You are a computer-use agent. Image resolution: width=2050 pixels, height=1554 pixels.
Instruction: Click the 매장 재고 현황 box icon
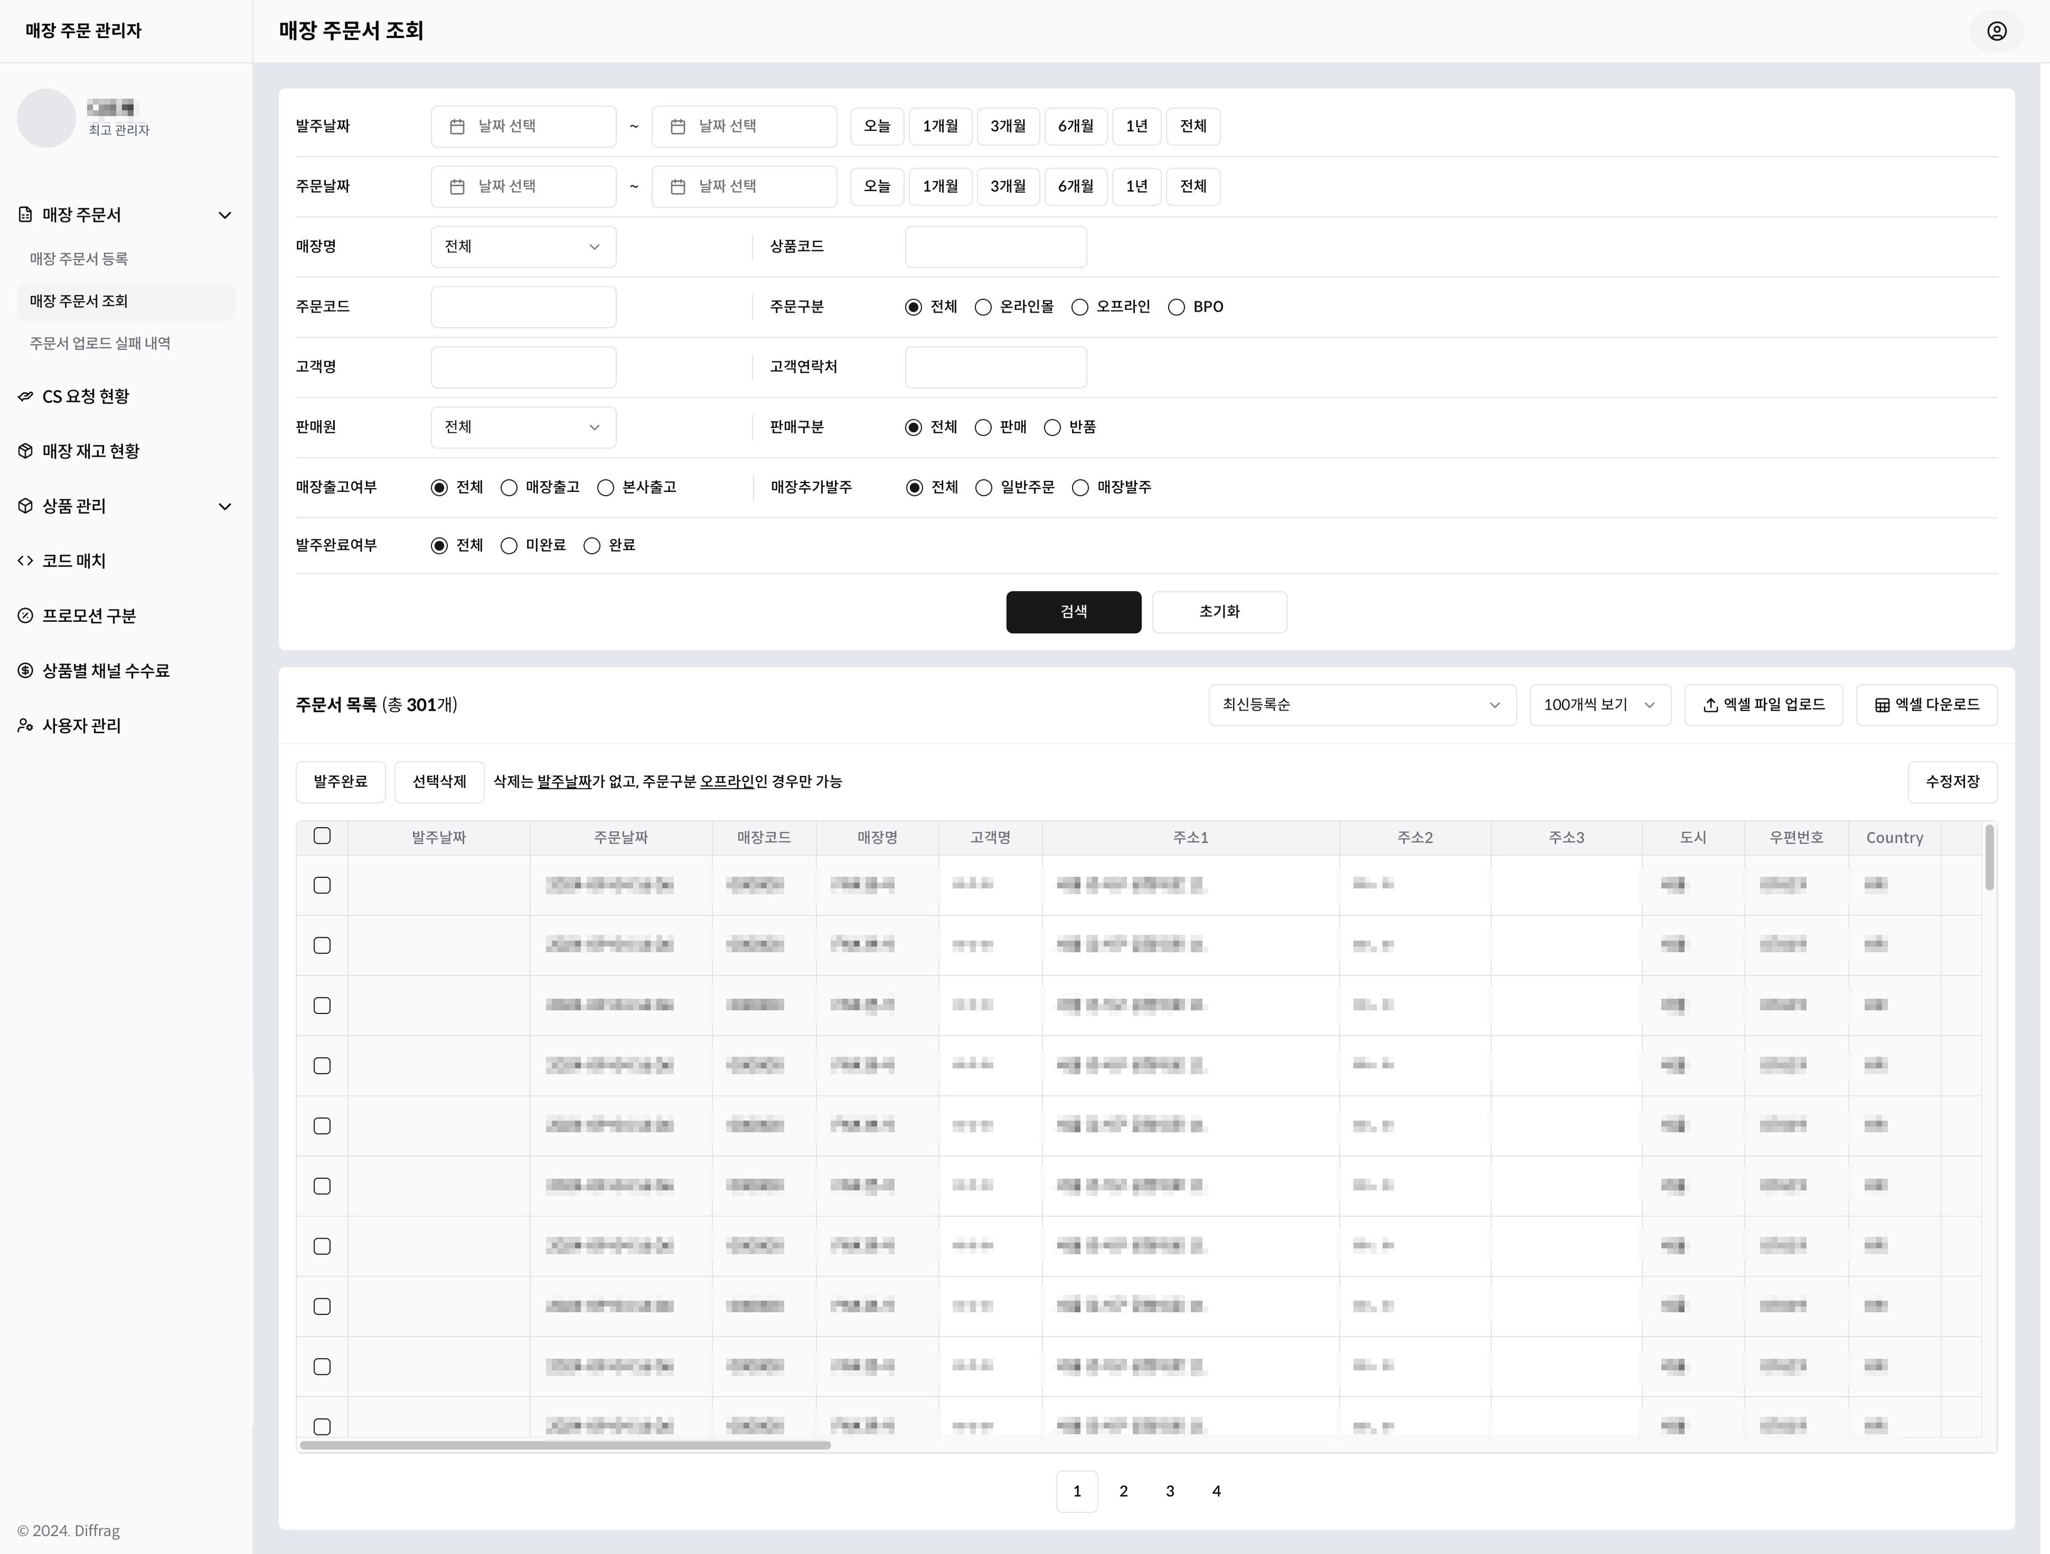tap(25, 451)
